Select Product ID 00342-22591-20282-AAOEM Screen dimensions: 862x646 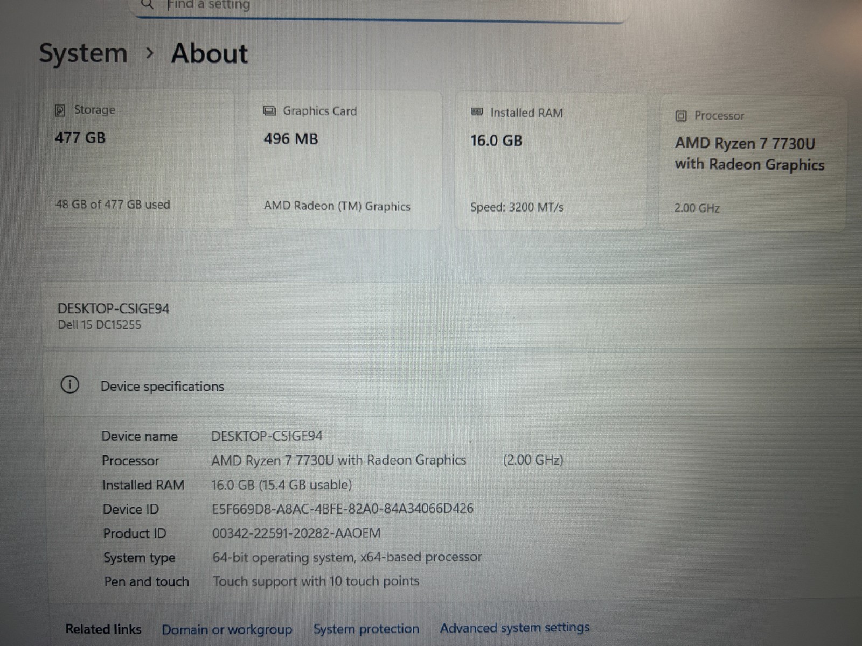pos(296,533)
